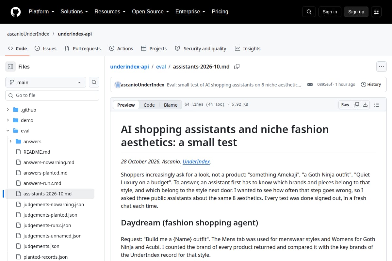
Task: Open Security and quality tab
Action: [201, 49]
